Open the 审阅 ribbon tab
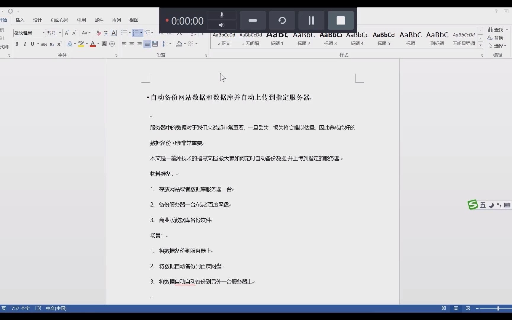 coord(116,20)
